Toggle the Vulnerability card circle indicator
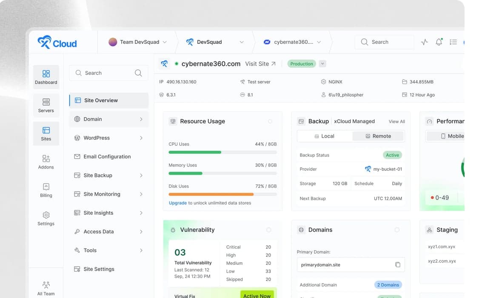This screenshot has width=485, height=298. 269,230
